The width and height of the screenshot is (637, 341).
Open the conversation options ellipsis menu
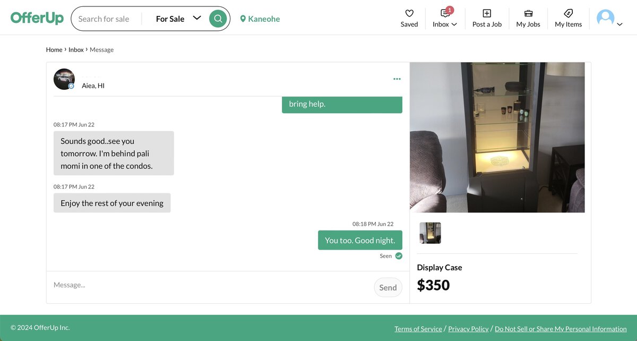point(397,79)
